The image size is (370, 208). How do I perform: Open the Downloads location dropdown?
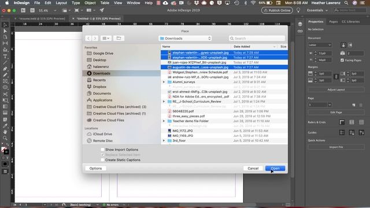pos(185,38)
